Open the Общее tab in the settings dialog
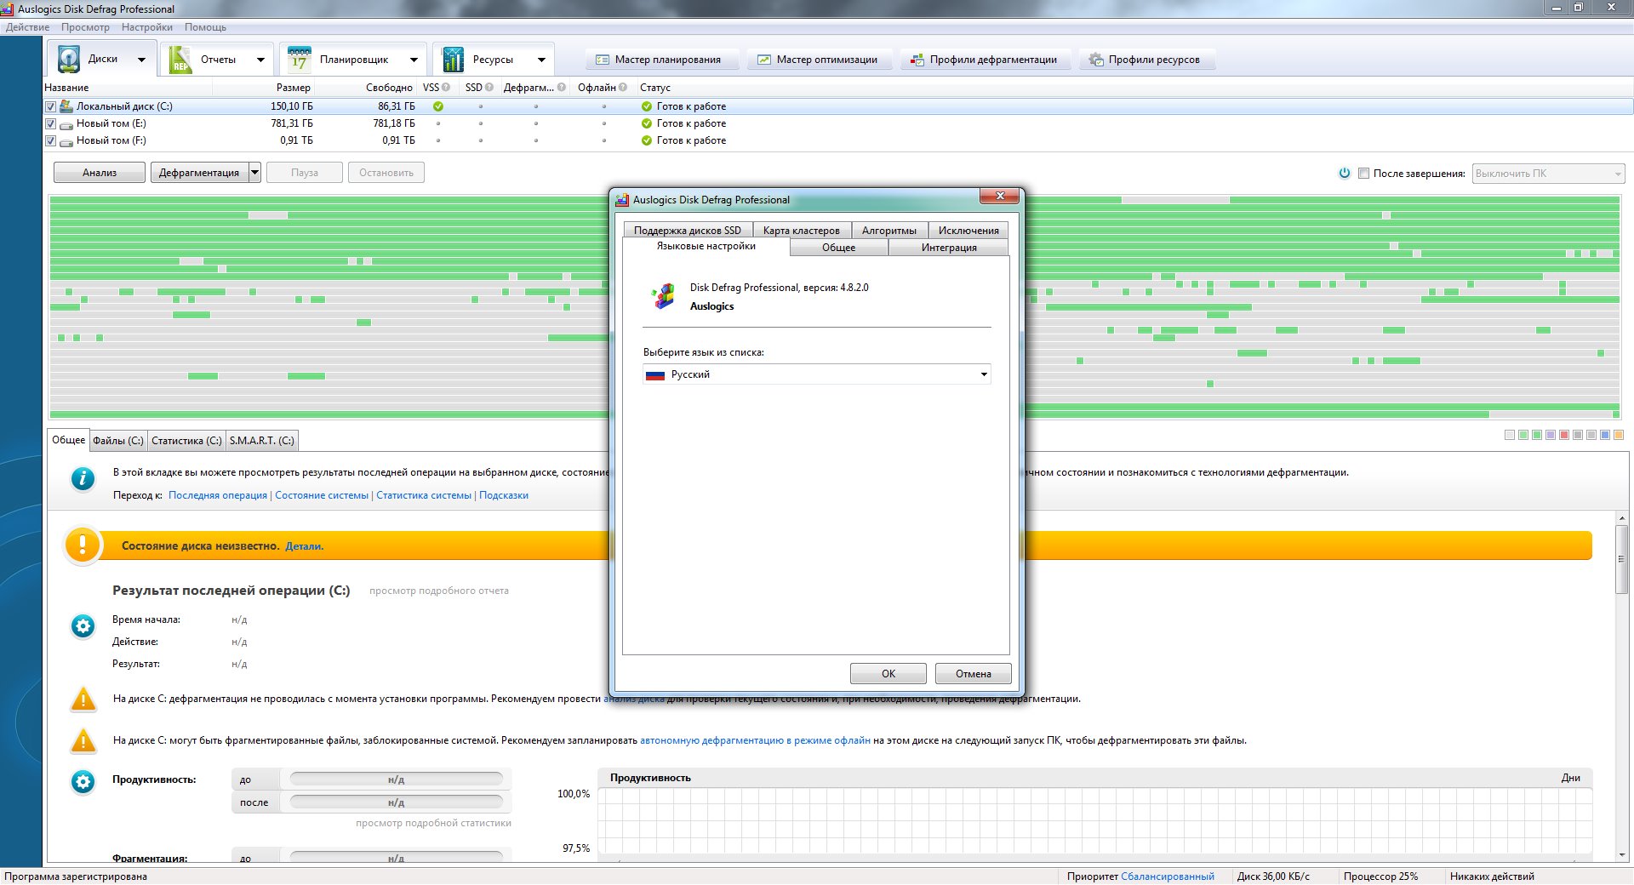This screenshot has width=1634, height=885. pyautogui.click(x=839, y=248)
